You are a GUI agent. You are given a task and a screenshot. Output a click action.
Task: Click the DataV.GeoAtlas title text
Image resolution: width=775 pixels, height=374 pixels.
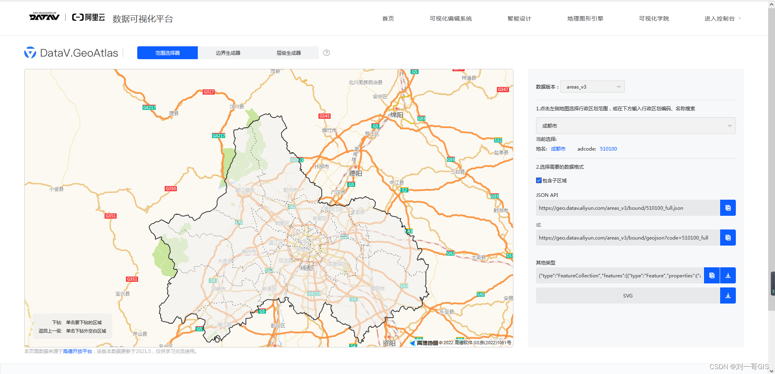click(79, 53)
